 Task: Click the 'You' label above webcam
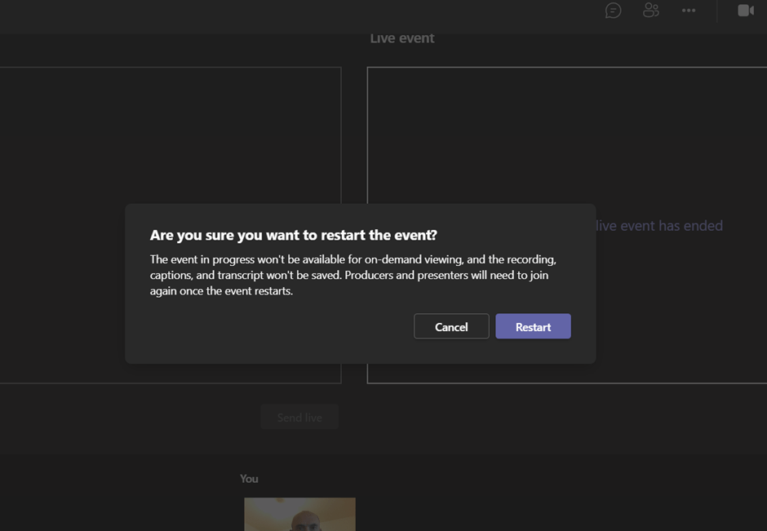(x=249, y=479)
